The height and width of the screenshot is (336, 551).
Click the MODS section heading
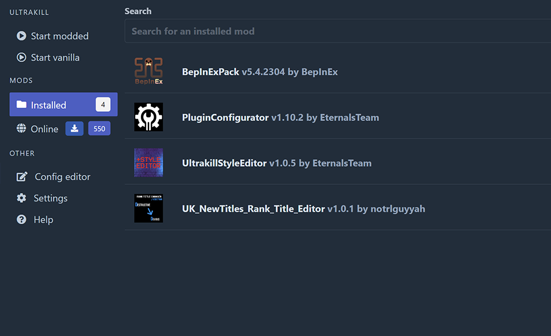pos(21,81)
